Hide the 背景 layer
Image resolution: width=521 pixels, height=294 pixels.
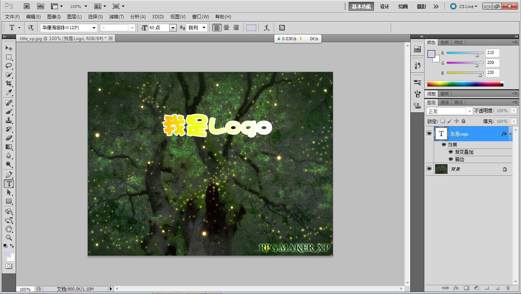tap(429, 168)
